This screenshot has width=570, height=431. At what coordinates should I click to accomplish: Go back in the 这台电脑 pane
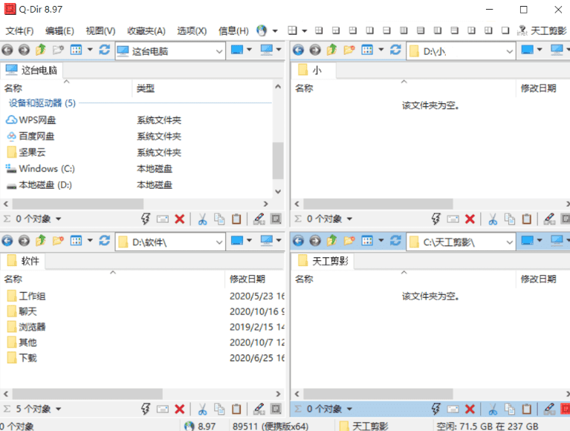coord(7,50)
